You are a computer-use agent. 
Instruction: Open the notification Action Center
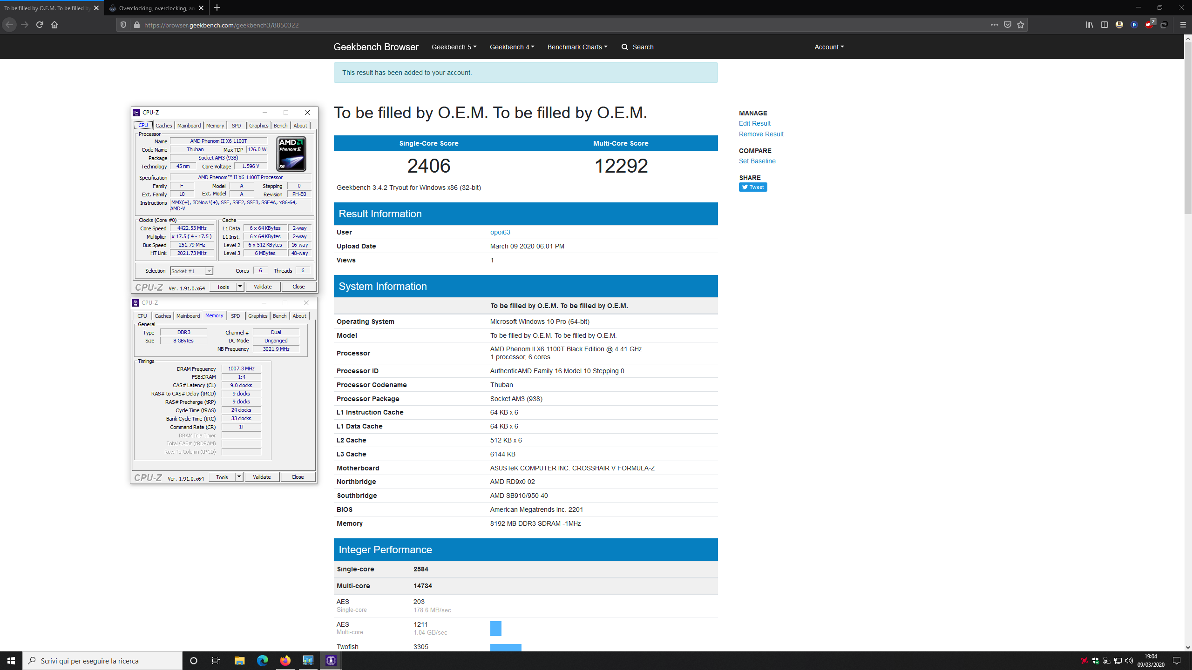1177,661
